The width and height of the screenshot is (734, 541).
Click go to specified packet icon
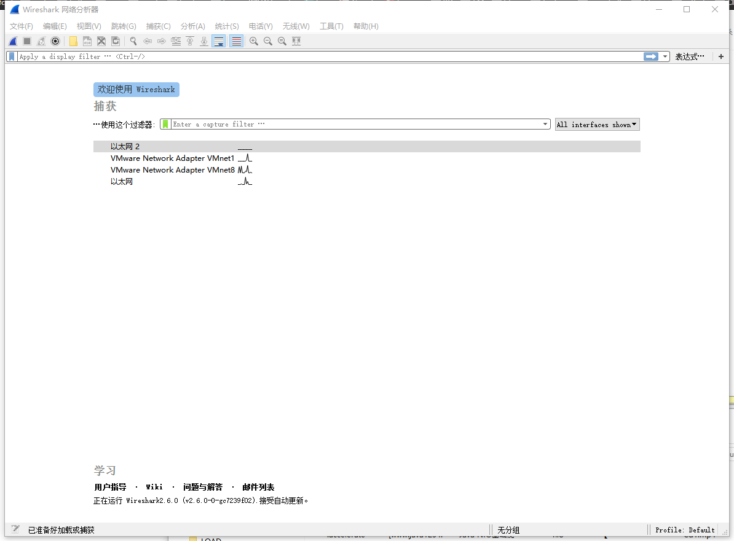pos(176,41)
